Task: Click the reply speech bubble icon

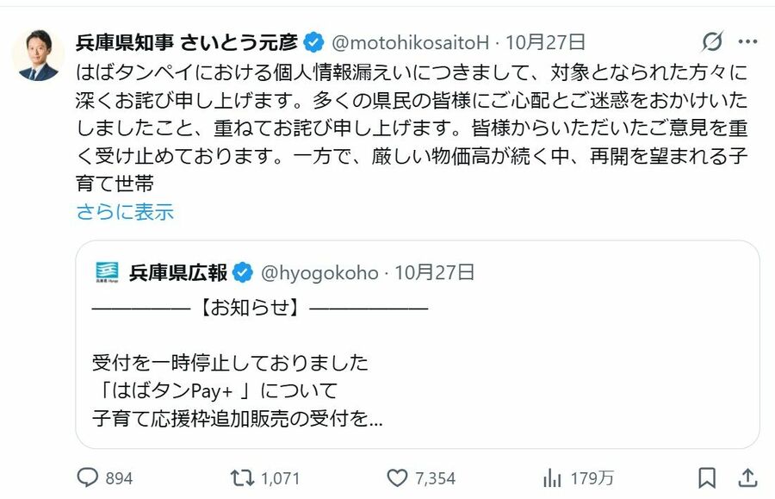Action: coord(89,477)
